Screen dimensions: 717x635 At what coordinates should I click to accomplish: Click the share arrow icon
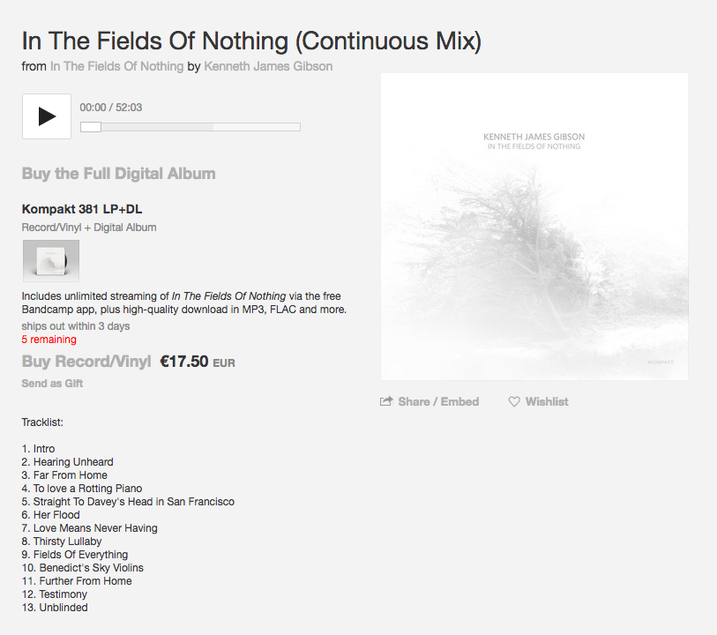click(386, 401)
